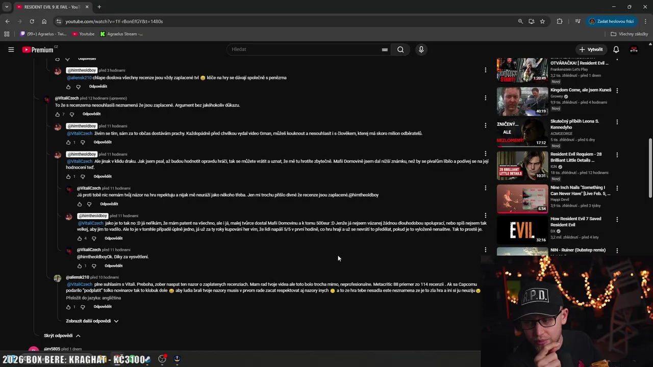Screen dimensions: 653x367
Task: Start voice search with microphone icon
Action: click(421, 49)
